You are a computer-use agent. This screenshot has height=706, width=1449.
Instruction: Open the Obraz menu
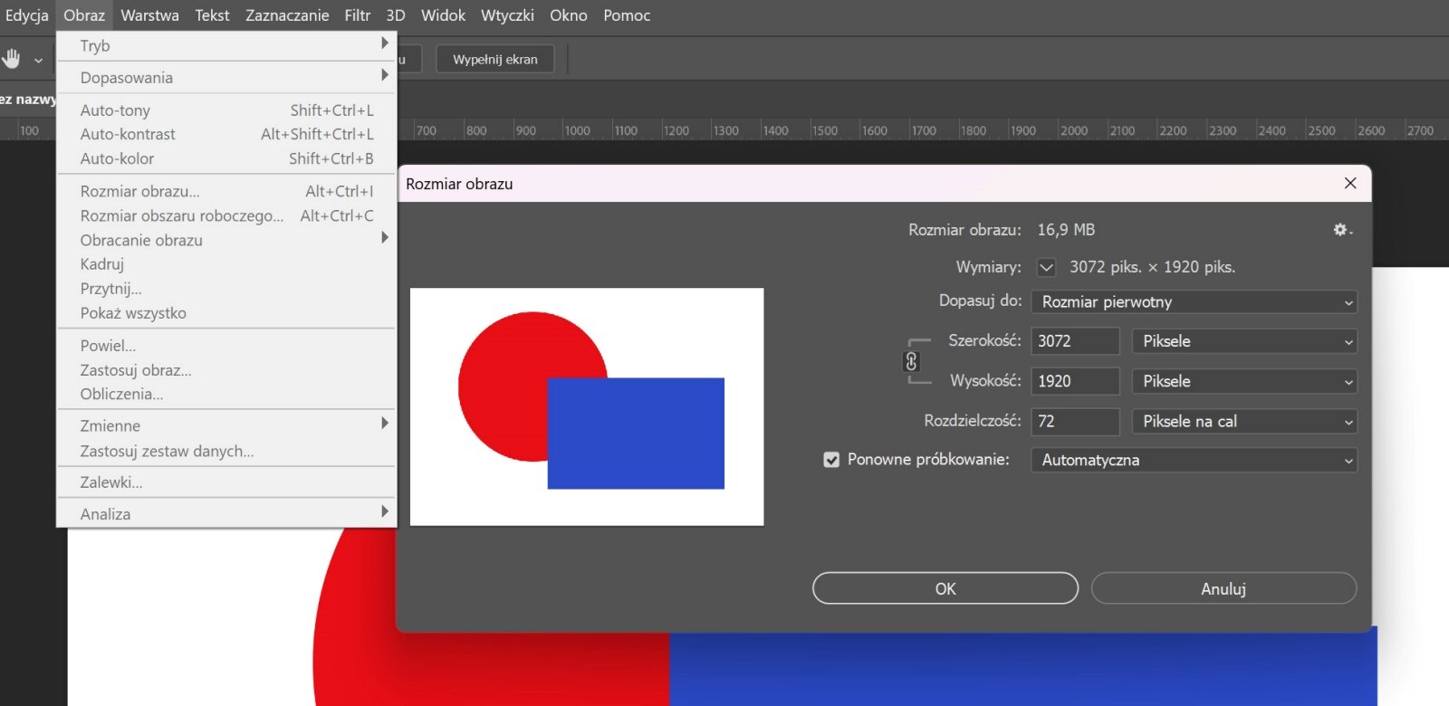(84, 15)
